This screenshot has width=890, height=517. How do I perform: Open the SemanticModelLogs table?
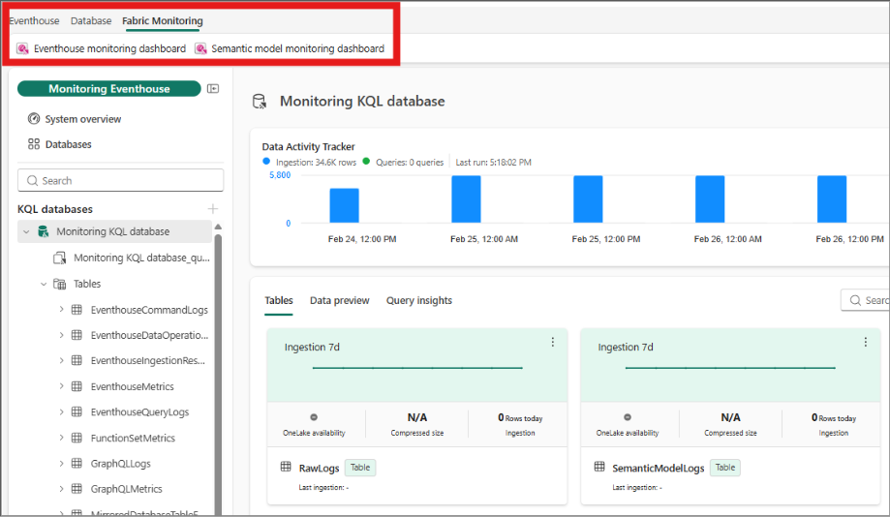(658, 469)
